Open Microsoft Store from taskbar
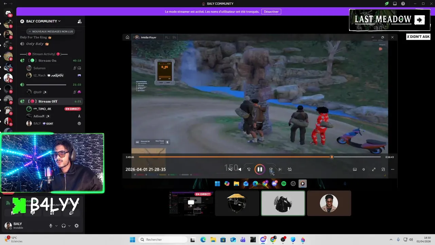This screenshot has height=245, width=435. (223, 240)
